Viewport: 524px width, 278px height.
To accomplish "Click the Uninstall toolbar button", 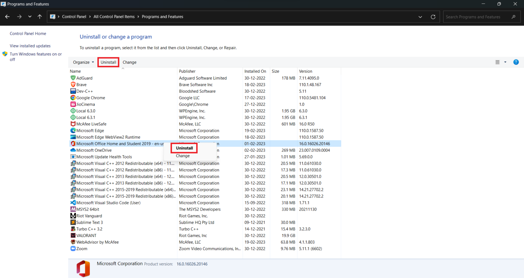I will pos(108,62).
